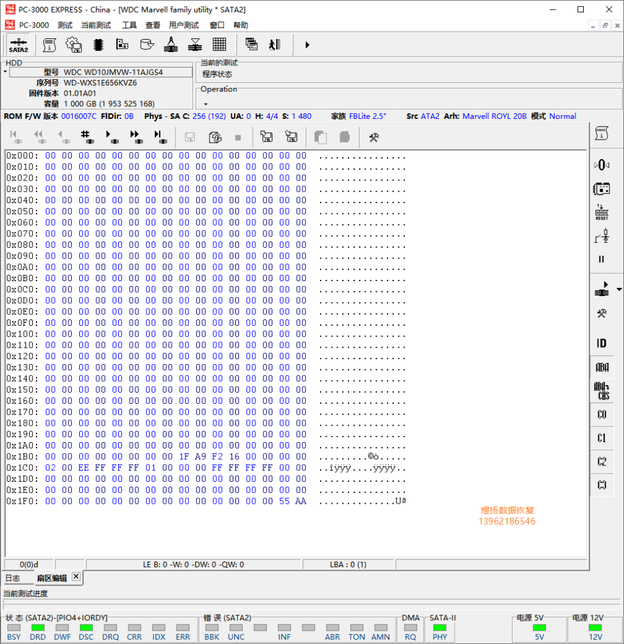Open the 用户测试 menu
Image resolution: width=624 pixels, height=644 pixels.
pos(184,25)
